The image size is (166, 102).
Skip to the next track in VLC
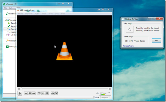34,93
